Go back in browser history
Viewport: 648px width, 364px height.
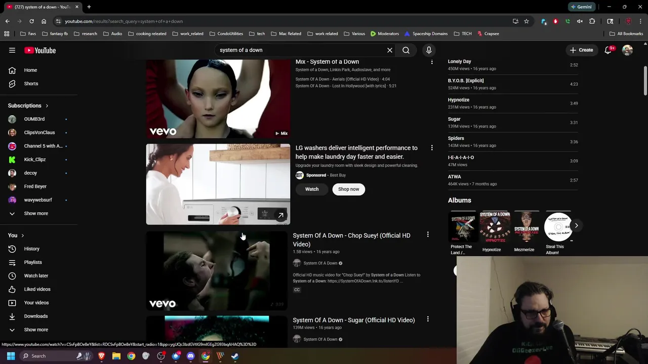(x=7, y=21)
